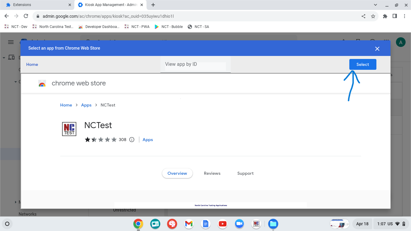Open the Chrome three-dot menu
This screenshot has height=231, width=411.
(x=404, y=16)
